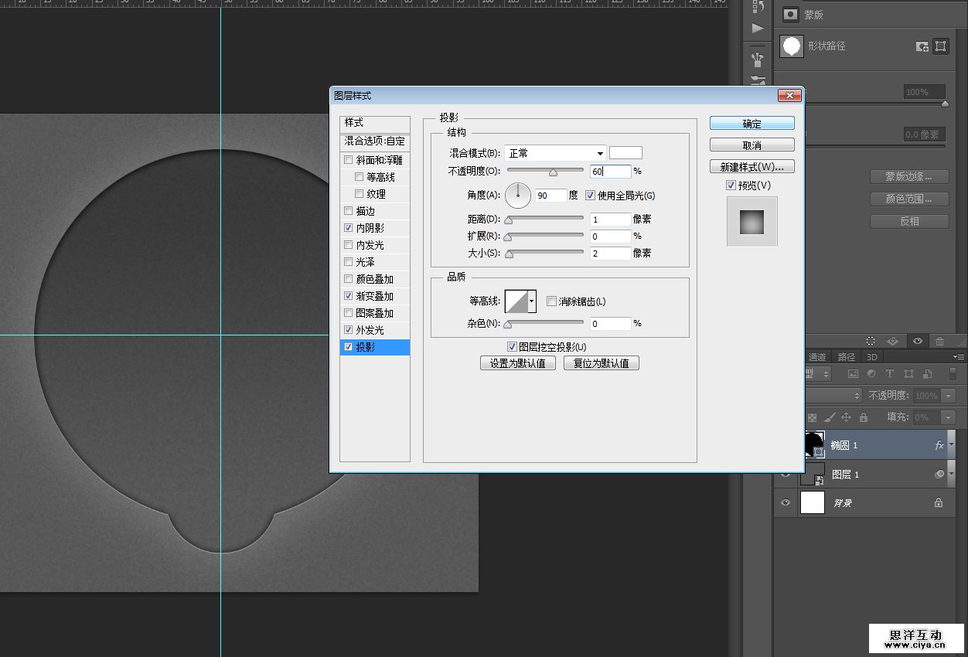Click the delete mask trash icon

pos(939,341)
